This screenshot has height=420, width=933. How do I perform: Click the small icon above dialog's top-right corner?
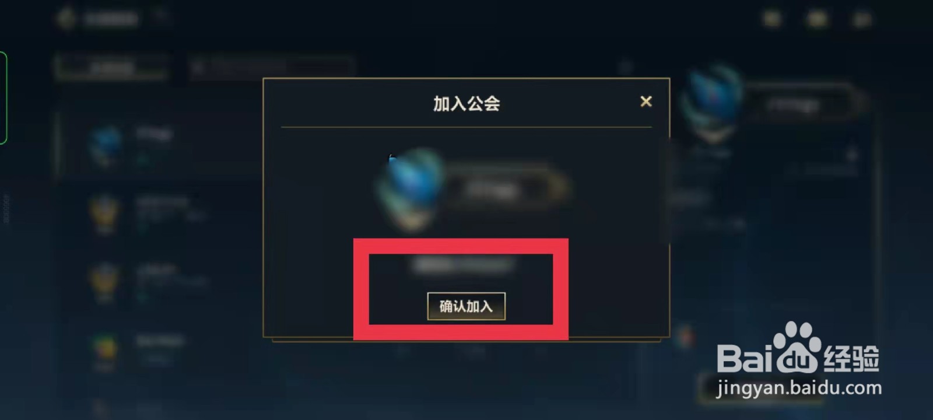click(x=626, y=66)
